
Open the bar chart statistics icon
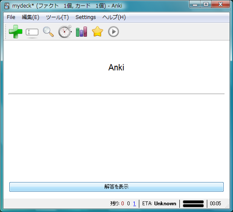pos(81,32)
